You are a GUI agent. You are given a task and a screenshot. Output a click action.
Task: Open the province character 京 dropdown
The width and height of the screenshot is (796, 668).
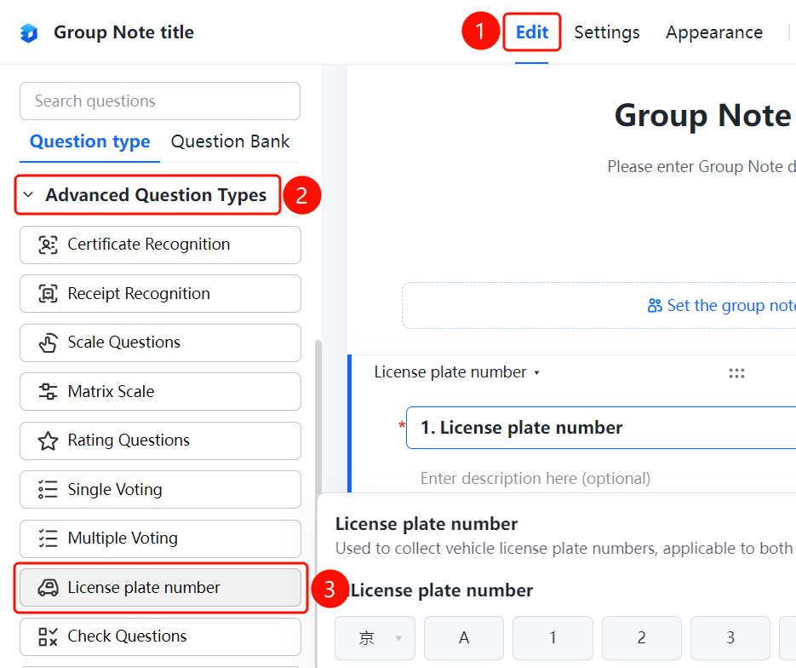tap(375, 637)
